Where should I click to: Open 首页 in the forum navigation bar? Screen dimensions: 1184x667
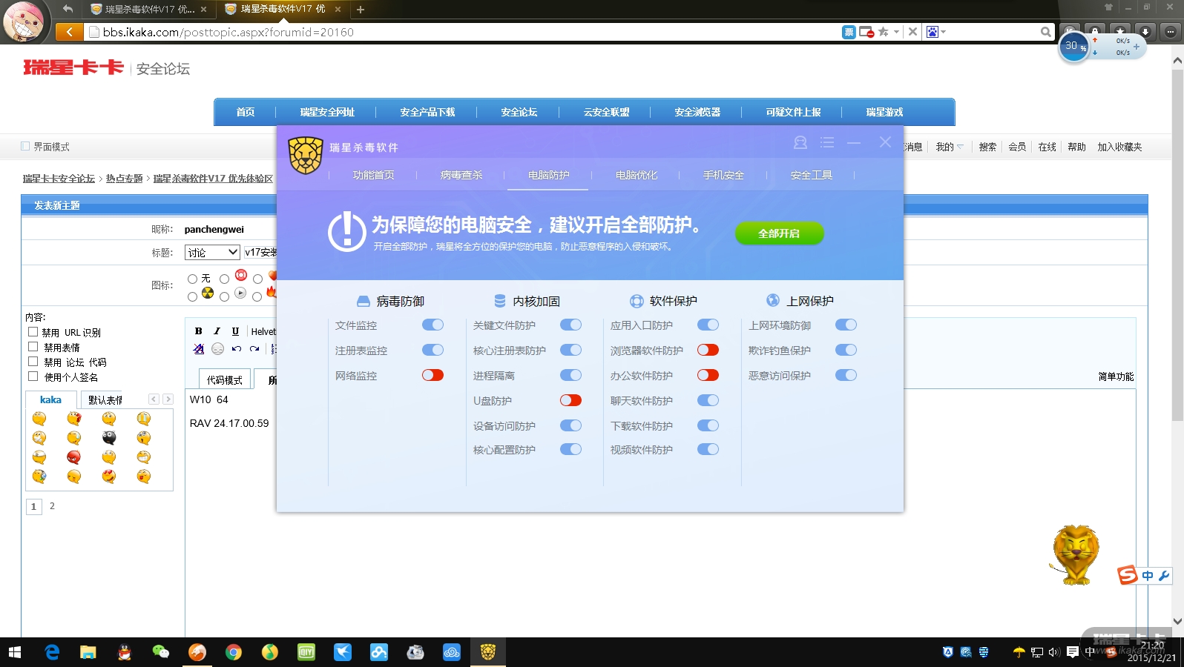tap(246, 112)
